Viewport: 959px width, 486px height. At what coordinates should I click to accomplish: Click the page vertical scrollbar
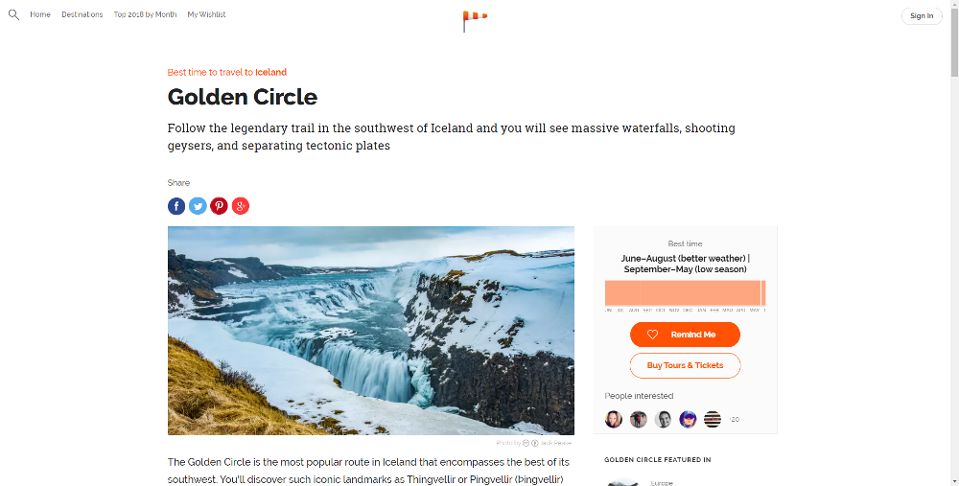point(954,243)
